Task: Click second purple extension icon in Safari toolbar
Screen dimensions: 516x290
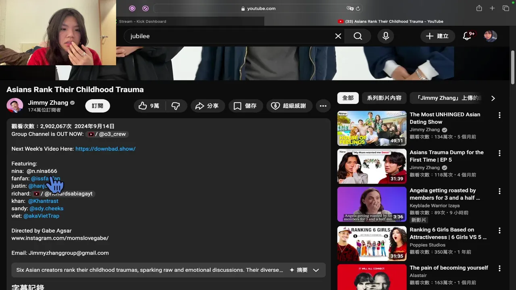Action: [146, 8]
